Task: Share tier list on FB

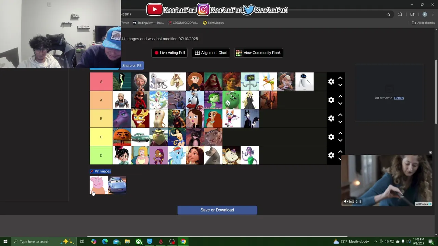Action: (132, 66)
